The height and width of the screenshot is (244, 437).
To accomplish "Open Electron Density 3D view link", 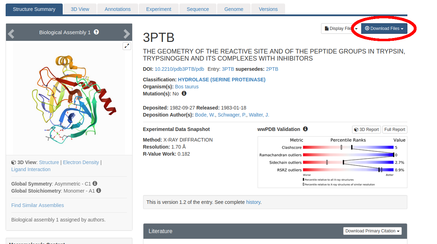I will (x=81, y=162).
